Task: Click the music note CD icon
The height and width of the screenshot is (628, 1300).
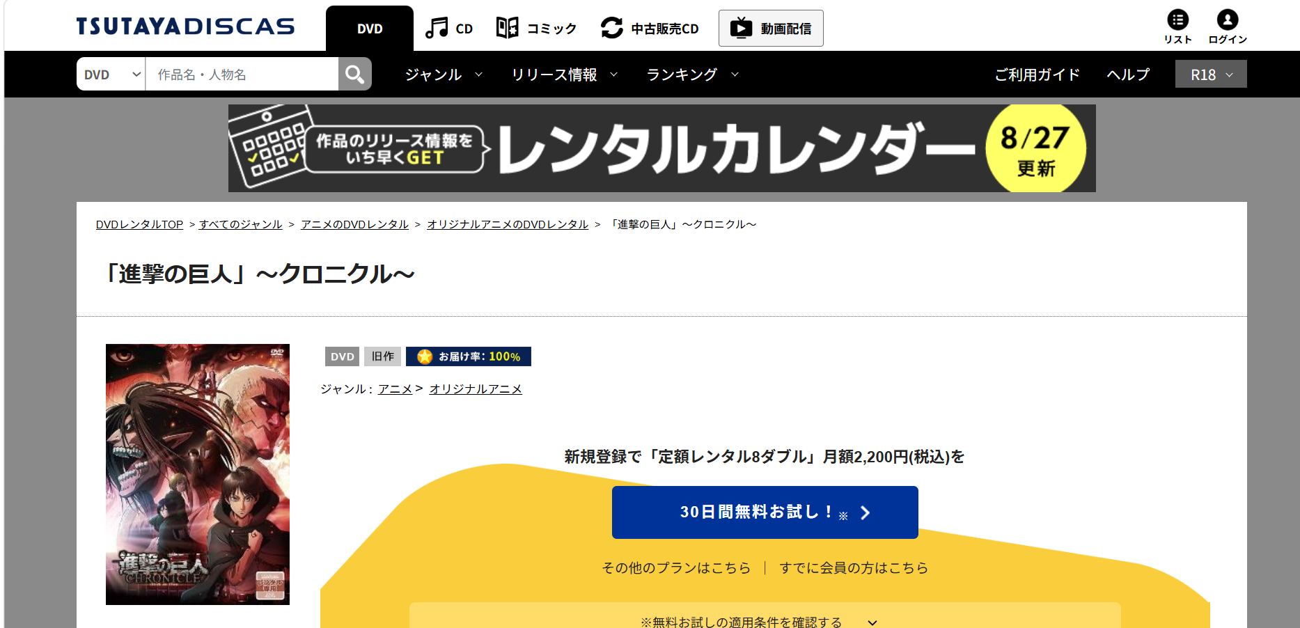Action: pyautogui.click(x=437, y=28)
